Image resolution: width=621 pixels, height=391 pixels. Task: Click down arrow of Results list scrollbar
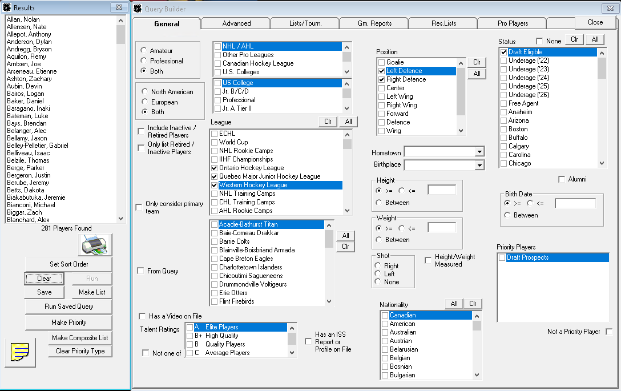tap(121, 219)
